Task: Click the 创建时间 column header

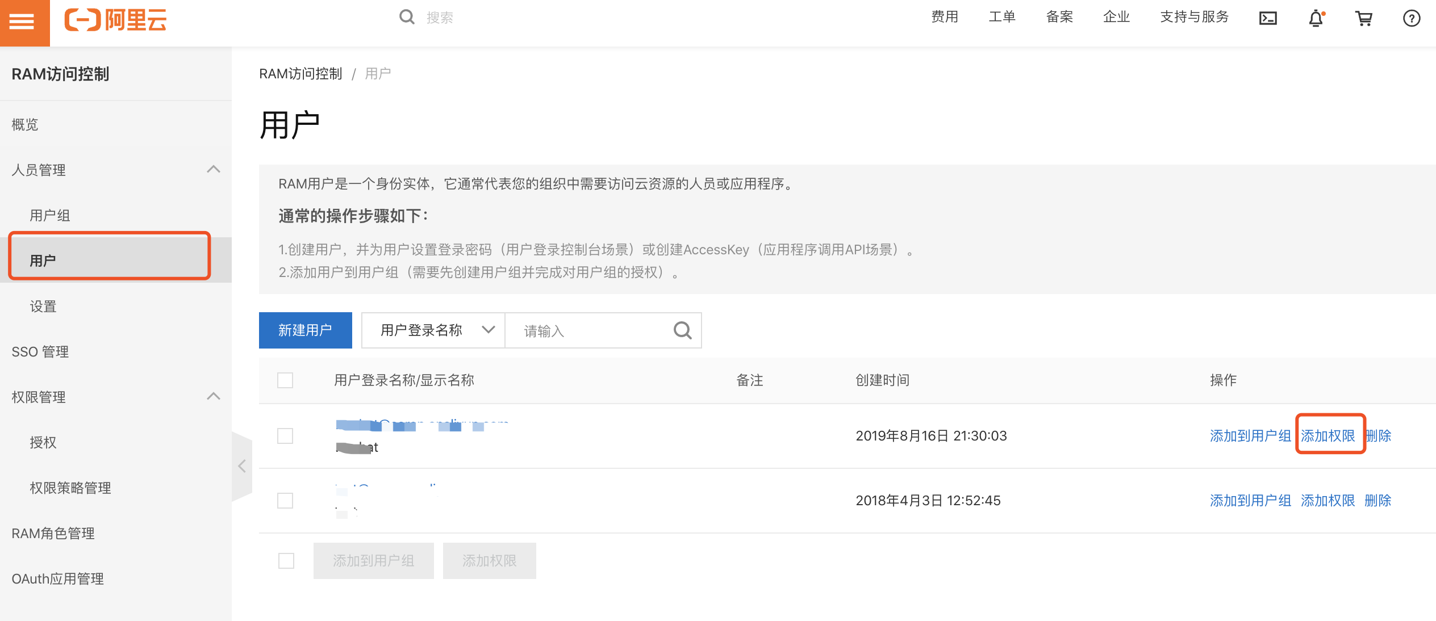Action: tap(882, 380)
